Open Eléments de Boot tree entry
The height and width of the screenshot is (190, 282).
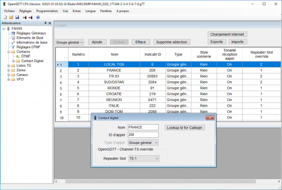coord(30,38)
